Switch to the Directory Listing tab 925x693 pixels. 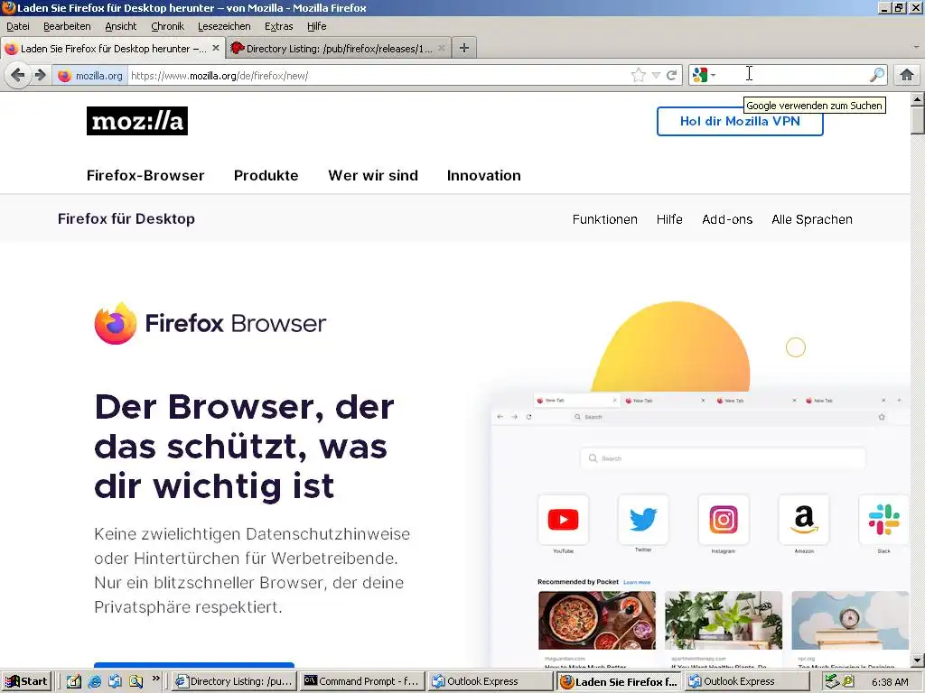(339, 49)
